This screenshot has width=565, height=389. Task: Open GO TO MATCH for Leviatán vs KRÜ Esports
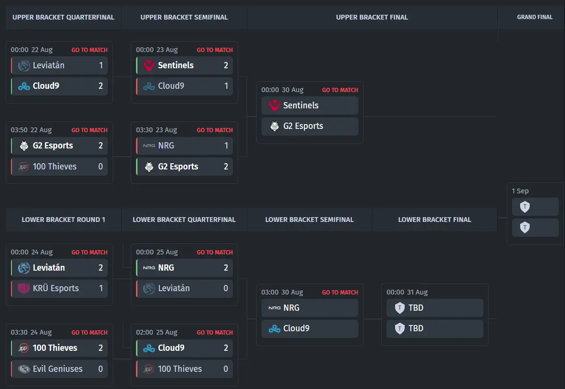(89, 252)
